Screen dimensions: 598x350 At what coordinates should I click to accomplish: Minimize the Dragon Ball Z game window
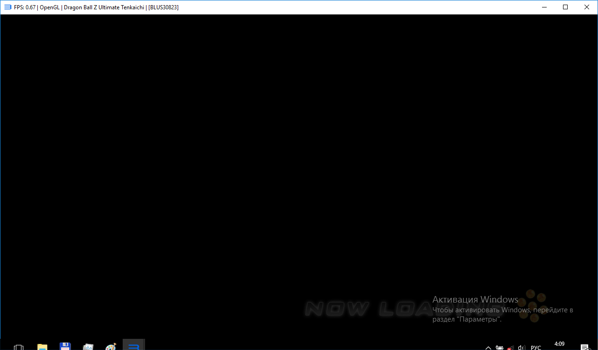(544, 7)
